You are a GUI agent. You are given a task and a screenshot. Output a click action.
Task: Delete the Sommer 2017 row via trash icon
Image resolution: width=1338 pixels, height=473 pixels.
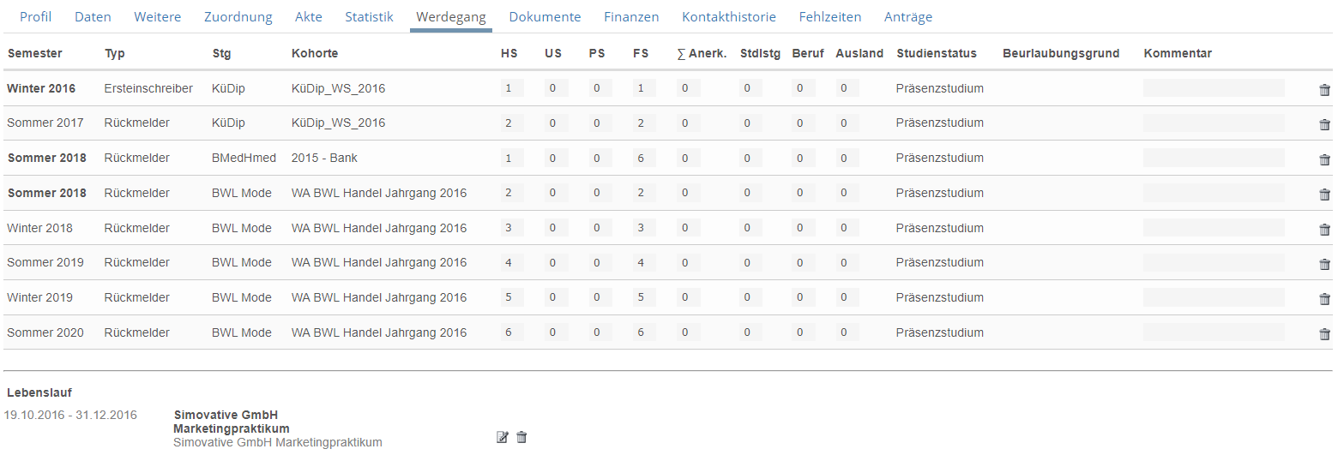click(1324, 124)
